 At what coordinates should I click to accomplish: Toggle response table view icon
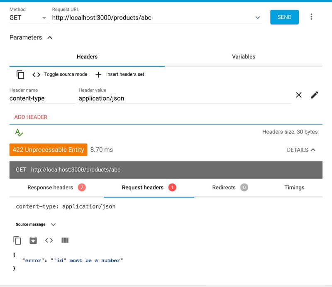pos(65,240)
